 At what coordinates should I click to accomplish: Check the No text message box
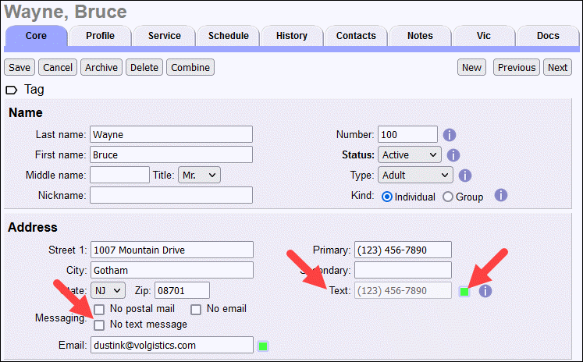coord(100,324)
